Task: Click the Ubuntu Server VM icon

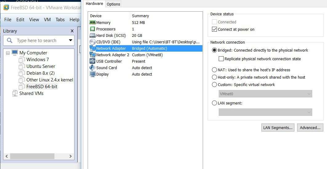Action: pyautogui.click(x=22, y=66)
